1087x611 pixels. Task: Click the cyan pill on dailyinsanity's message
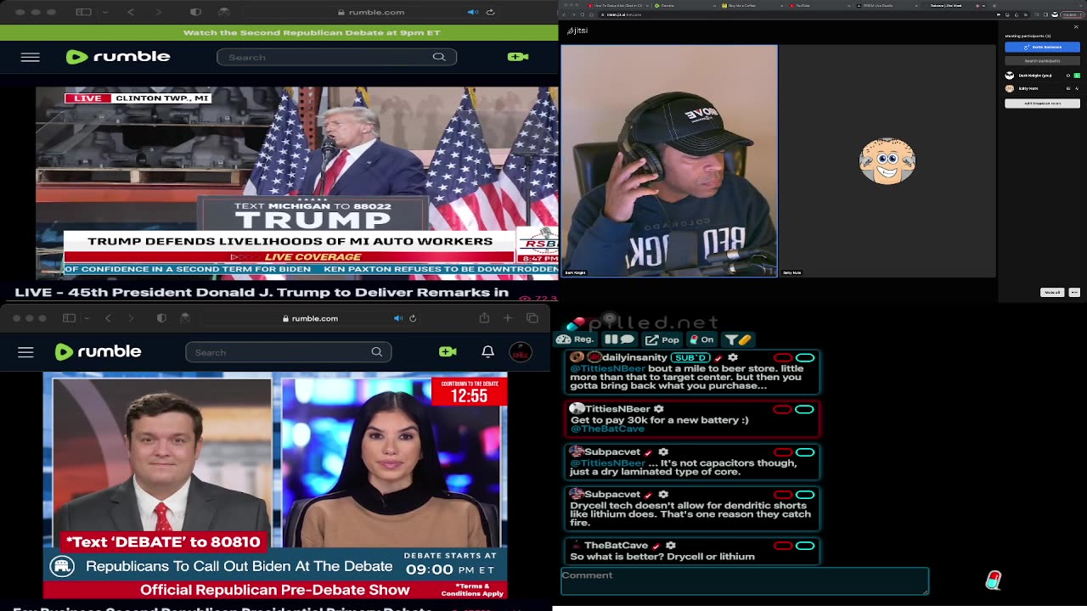(x=805, y=357)
